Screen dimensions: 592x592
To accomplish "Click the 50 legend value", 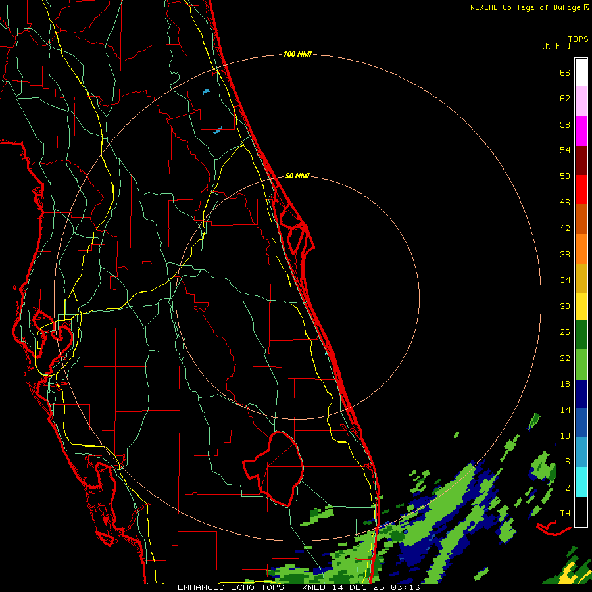I will coord(565,176).
